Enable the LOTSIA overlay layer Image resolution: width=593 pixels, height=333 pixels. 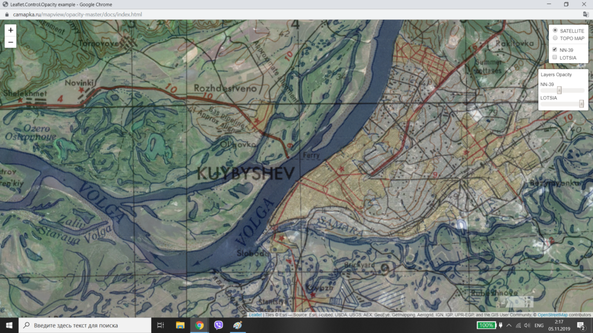coord(555,58)
